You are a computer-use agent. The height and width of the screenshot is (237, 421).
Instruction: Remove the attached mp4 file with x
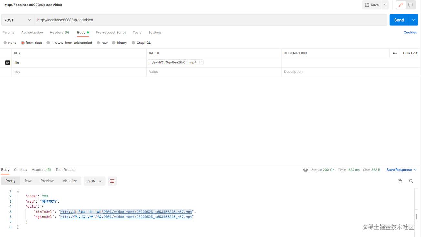coord(200,62)
